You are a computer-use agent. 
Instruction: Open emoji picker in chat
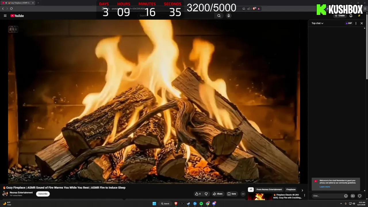[x=346, y=196]
